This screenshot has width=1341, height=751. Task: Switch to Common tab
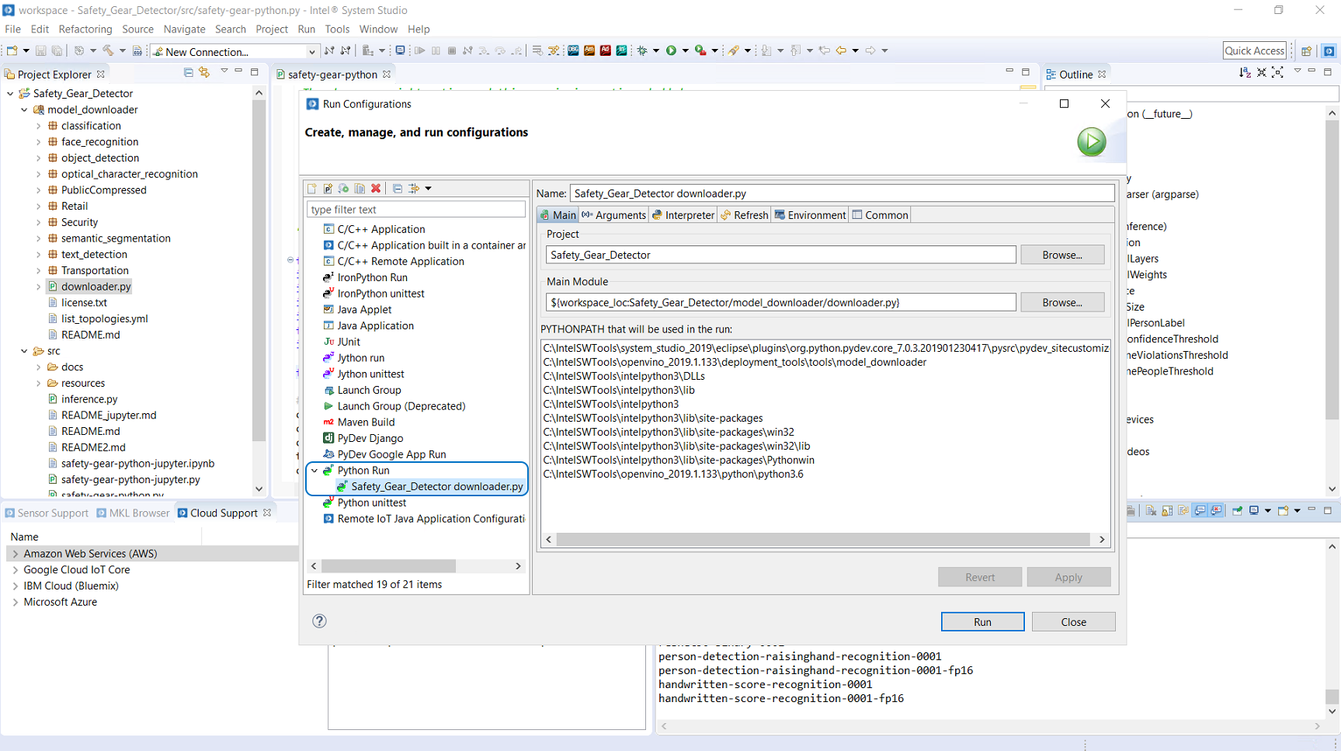click(x=880, y=215)
